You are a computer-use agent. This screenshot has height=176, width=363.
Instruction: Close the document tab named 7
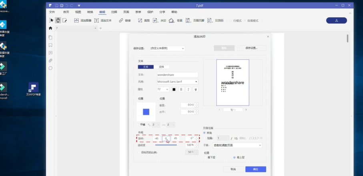(95, 28)
